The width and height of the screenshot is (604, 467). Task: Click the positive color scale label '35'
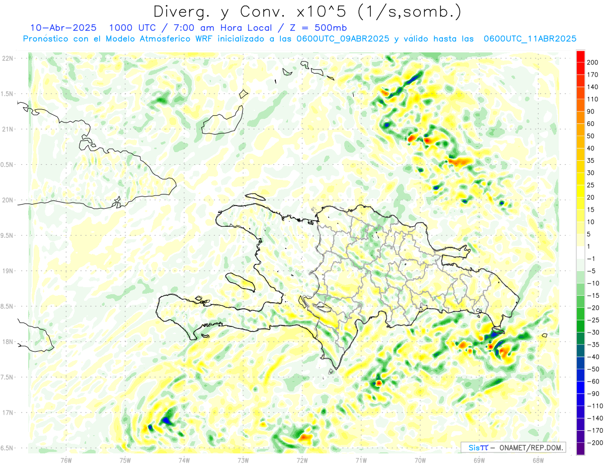click(x=591, y=160)
